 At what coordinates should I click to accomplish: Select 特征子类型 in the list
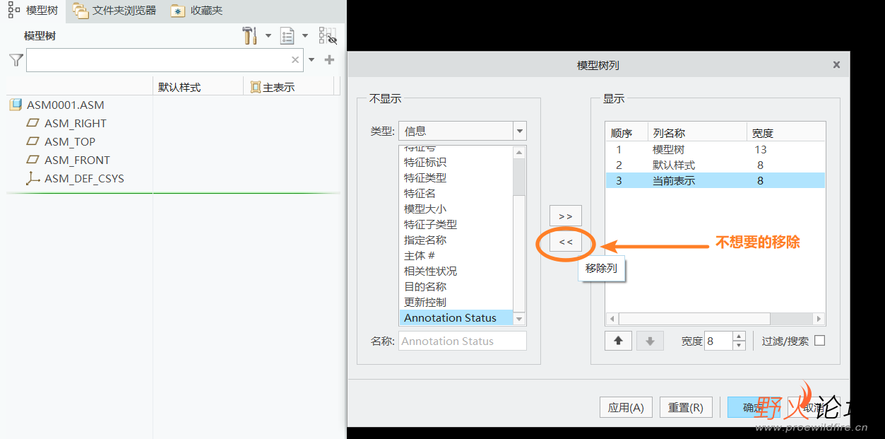click(456, 225)
